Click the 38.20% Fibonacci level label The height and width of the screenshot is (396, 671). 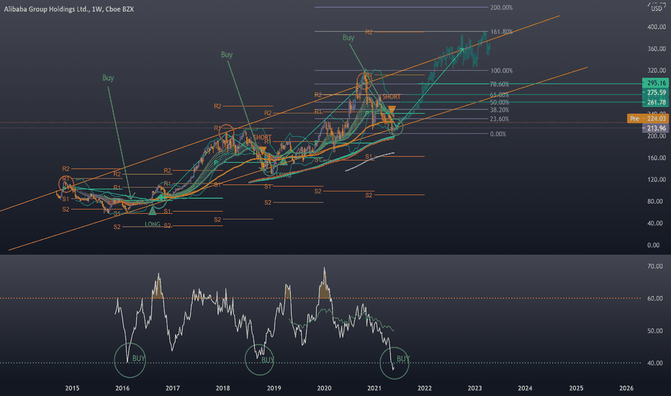[x=500, y=110]
